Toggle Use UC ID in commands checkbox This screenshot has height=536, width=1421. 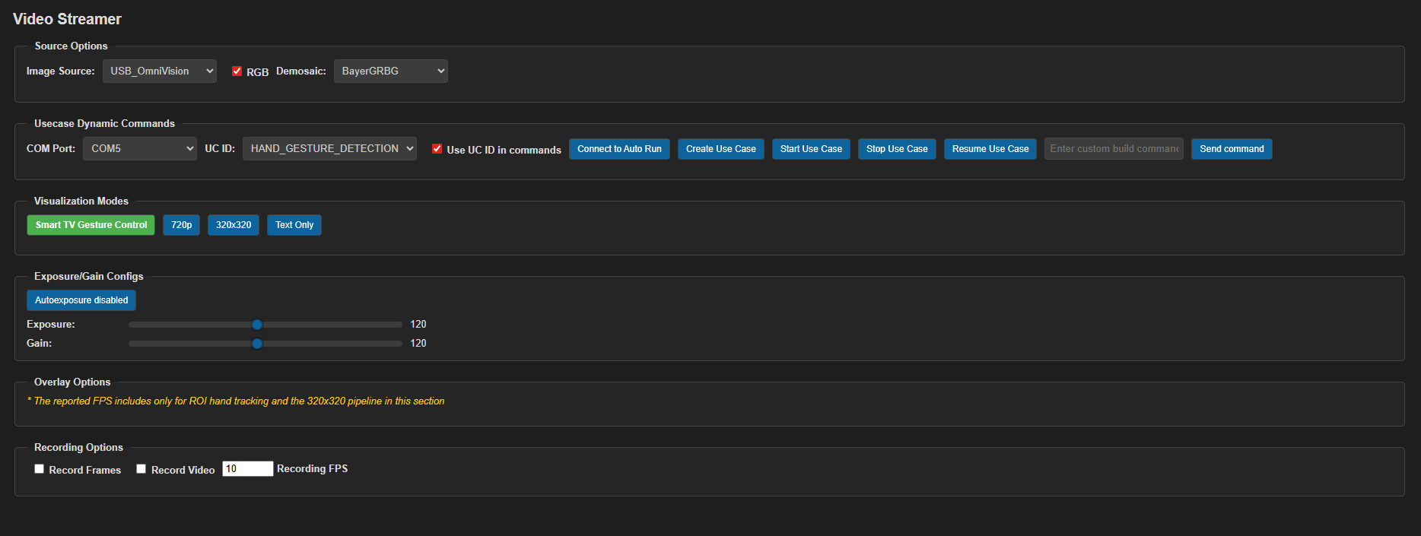437,149
